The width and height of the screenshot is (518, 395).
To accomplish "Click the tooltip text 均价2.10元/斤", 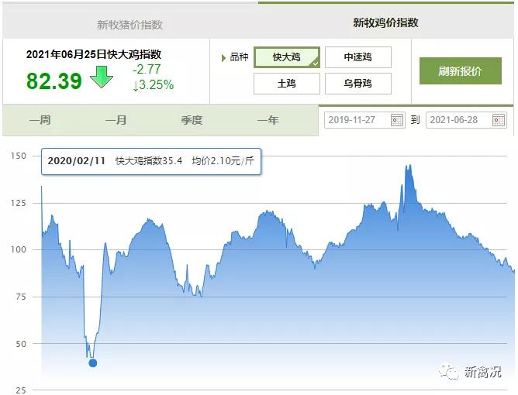I will coord(223,161).
